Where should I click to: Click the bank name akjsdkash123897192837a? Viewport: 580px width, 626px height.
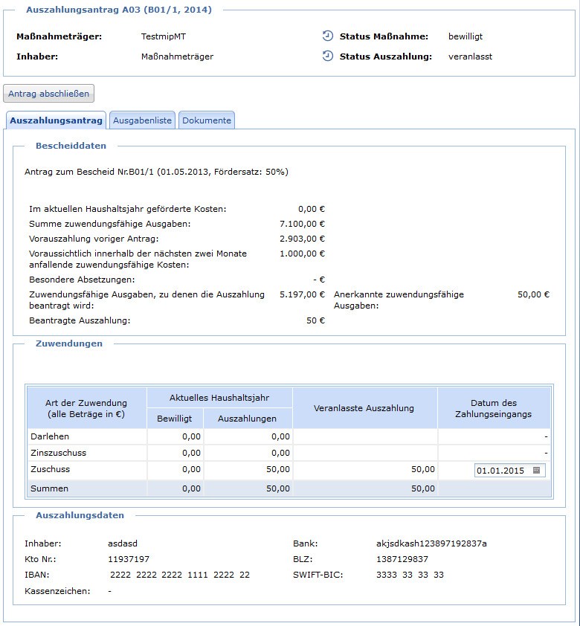pyautogui.click(x=431, y=543)
